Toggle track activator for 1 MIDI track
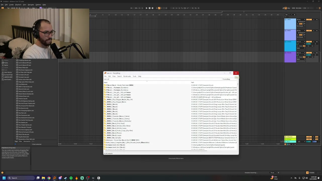 309,20
